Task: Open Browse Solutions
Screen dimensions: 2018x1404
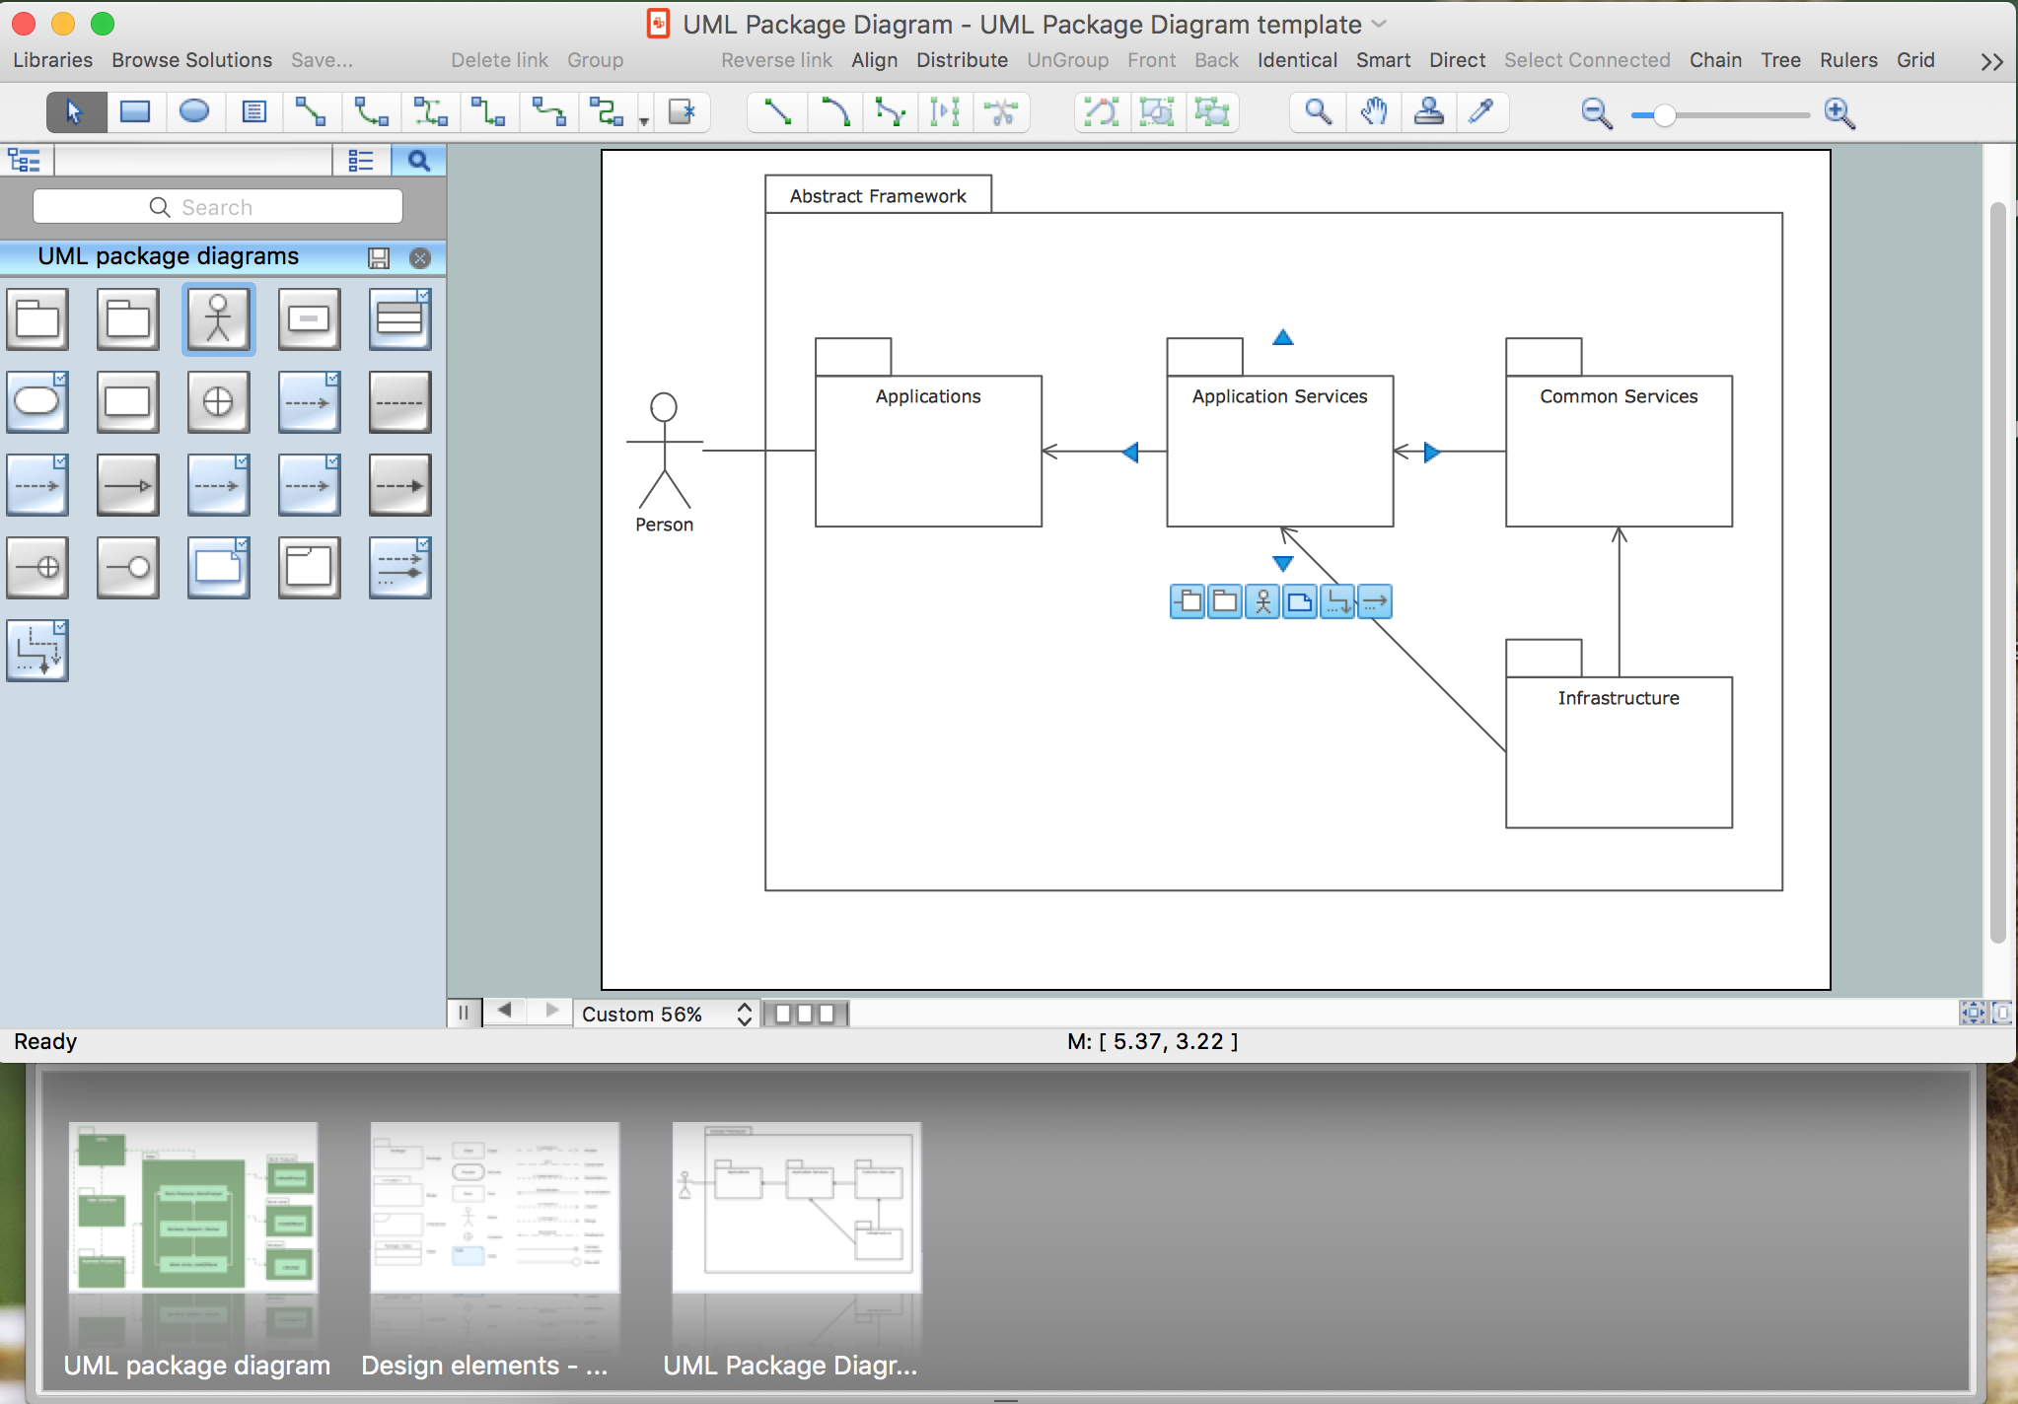Action: [x=191, y=60]
